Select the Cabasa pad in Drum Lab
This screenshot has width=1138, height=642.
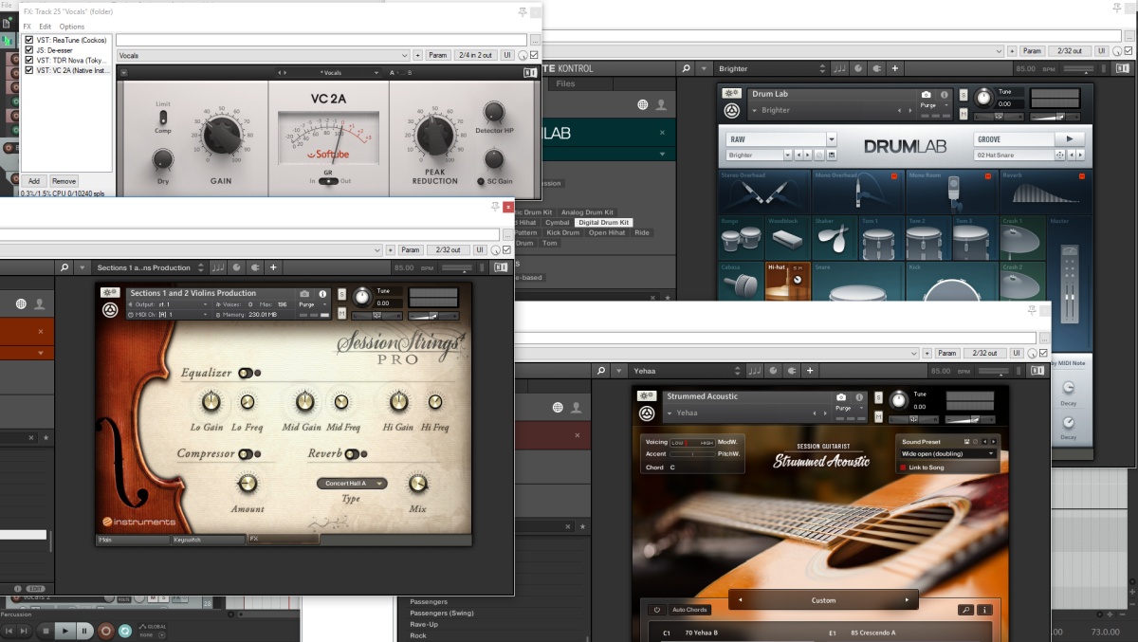click(742, 282)
